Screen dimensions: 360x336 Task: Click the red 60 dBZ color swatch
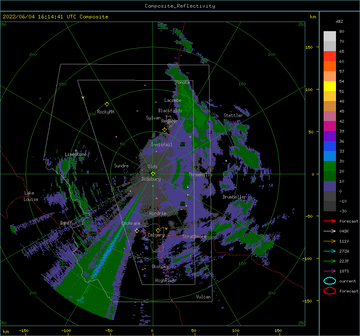pos(330,56)
